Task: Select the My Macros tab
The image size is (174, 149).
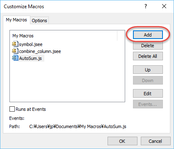Action: [16, 20]
